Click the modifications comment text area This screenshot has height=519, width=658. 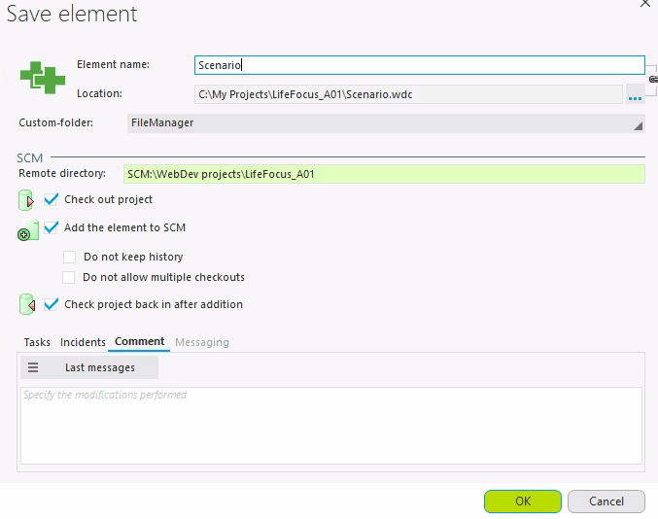coord(330,426)
